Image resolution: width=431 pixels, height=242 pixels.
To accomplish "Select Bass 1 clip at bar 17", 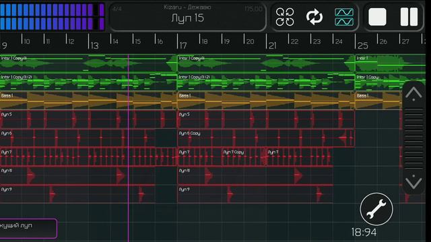I will click(x=266, y=101).
